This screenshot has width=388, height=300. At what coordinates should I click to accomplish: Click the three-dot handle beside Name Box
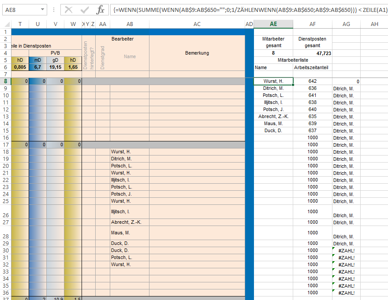click(53, 10)
